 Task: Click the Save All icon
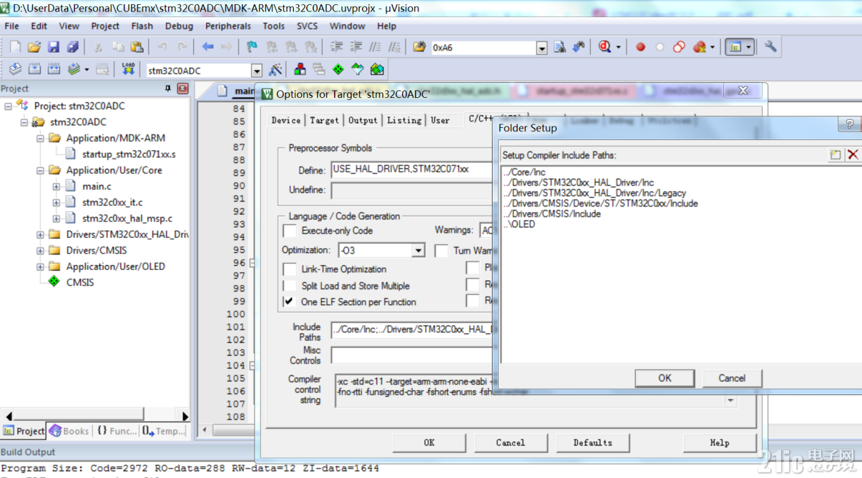click(x=72, y=47)
